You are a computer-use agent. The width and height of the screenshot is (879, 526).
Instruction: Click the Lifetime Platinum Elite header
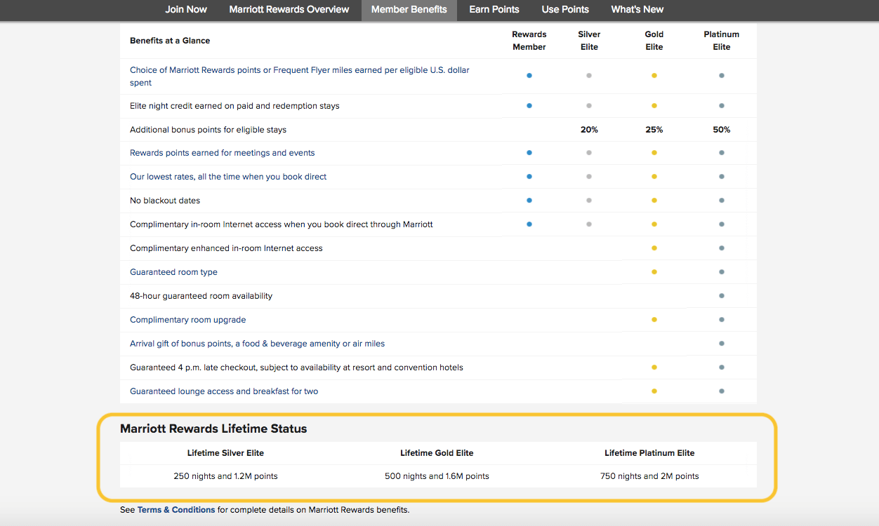(x=649, y=453)
